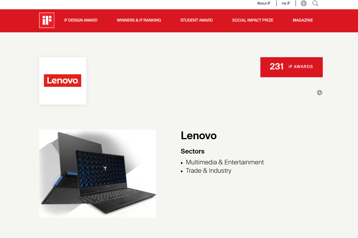Visit Lenovo website via globe icon
The width and height of the screenshot is (358, 238).
319,93
